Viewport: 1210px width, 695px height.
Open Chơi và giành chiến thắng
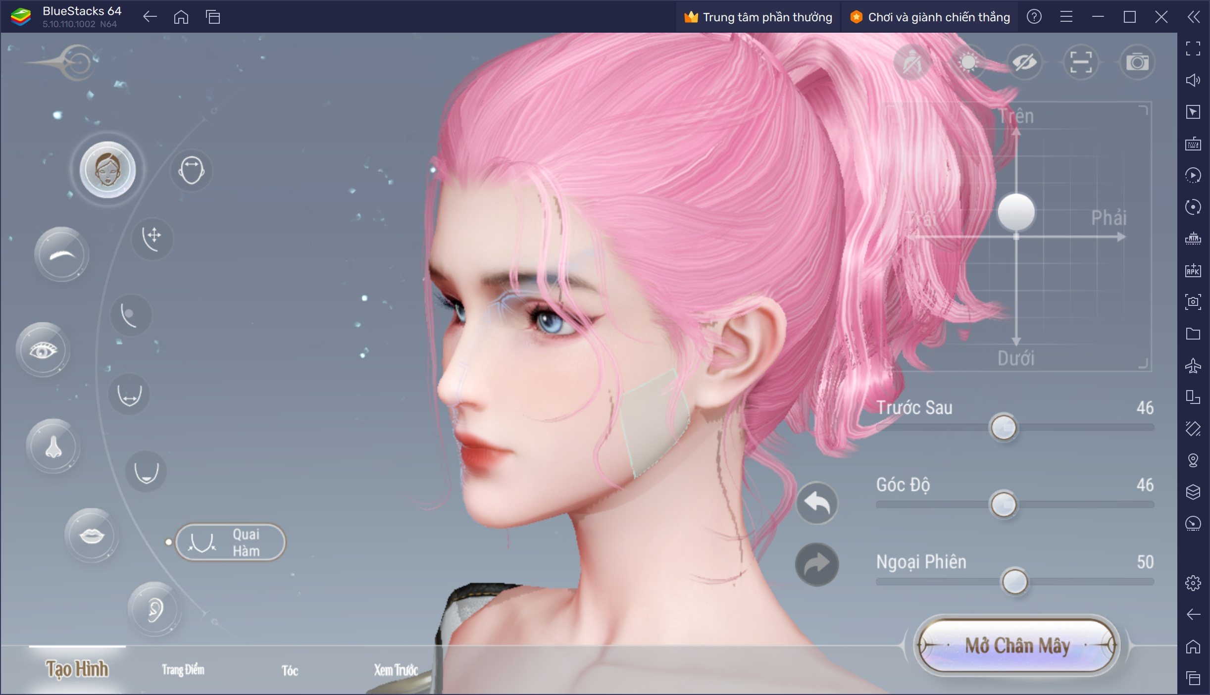point(930,17)
